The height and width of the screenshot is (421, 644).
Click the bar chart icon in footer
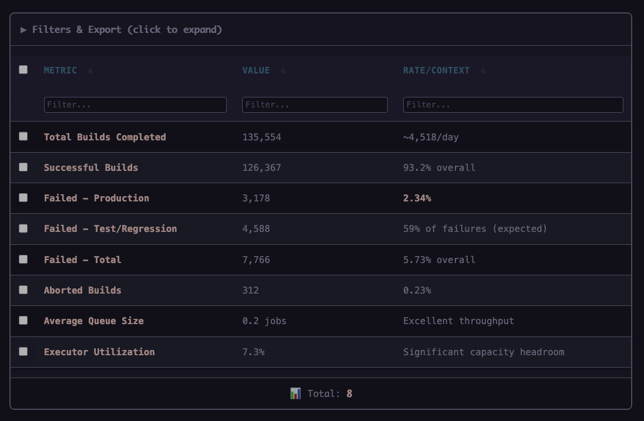296,393
